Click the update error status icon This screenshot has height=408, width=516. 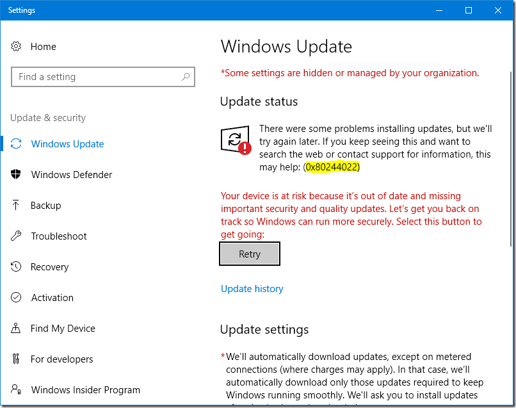coord(236,140)
